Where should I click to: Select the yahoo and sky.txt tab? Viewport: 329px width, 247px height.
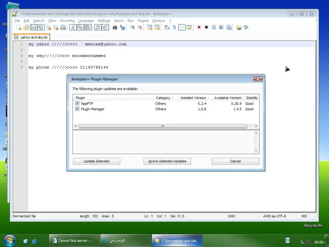[x=31, y=37]
